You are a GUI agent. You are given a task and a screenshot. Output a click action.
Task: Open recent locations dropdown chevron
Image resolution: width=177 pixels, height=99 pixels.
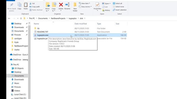tap(18, 18)
